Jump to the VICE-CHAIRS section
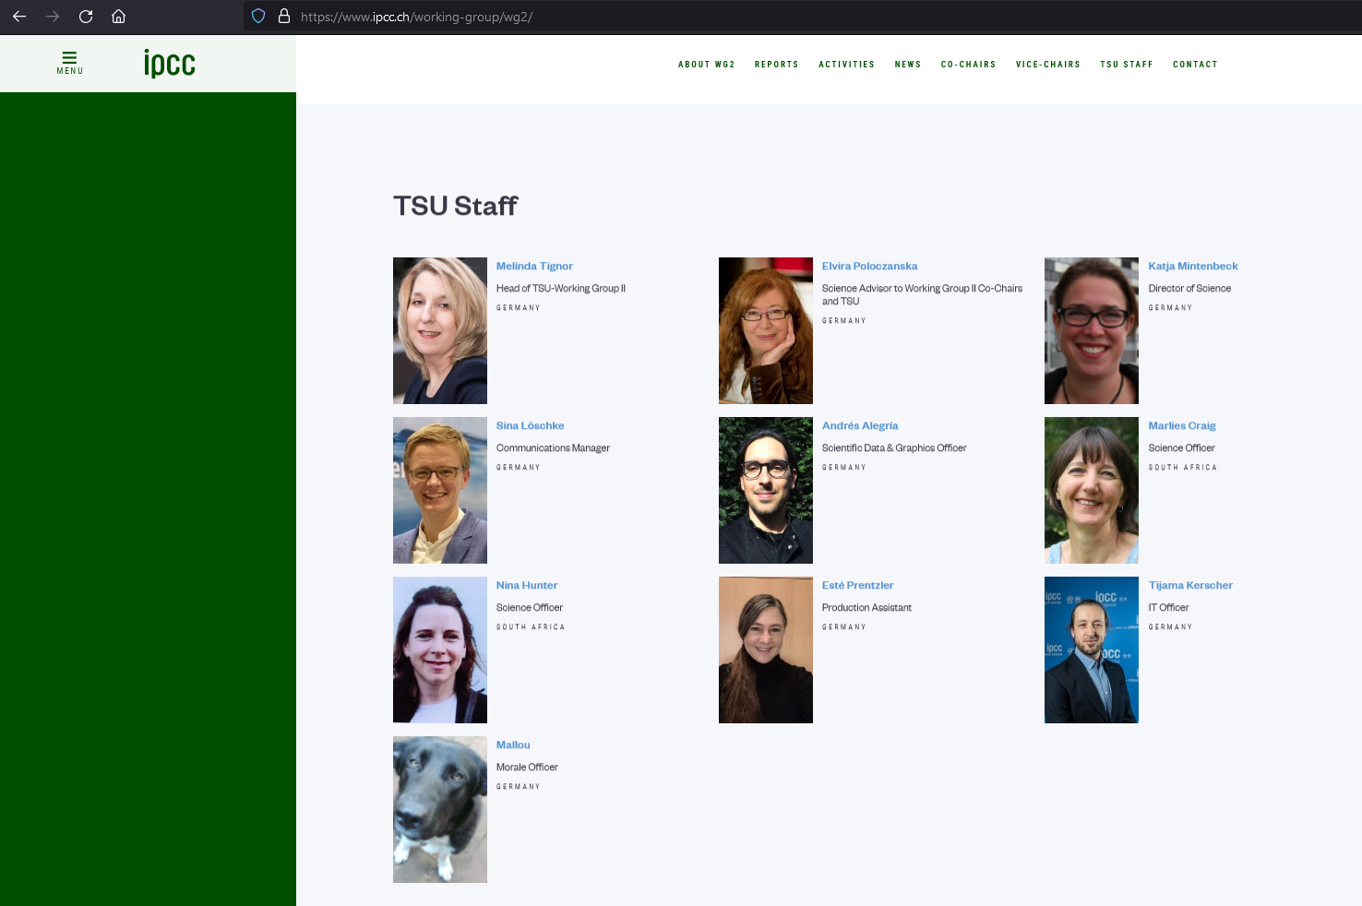 1048,65
